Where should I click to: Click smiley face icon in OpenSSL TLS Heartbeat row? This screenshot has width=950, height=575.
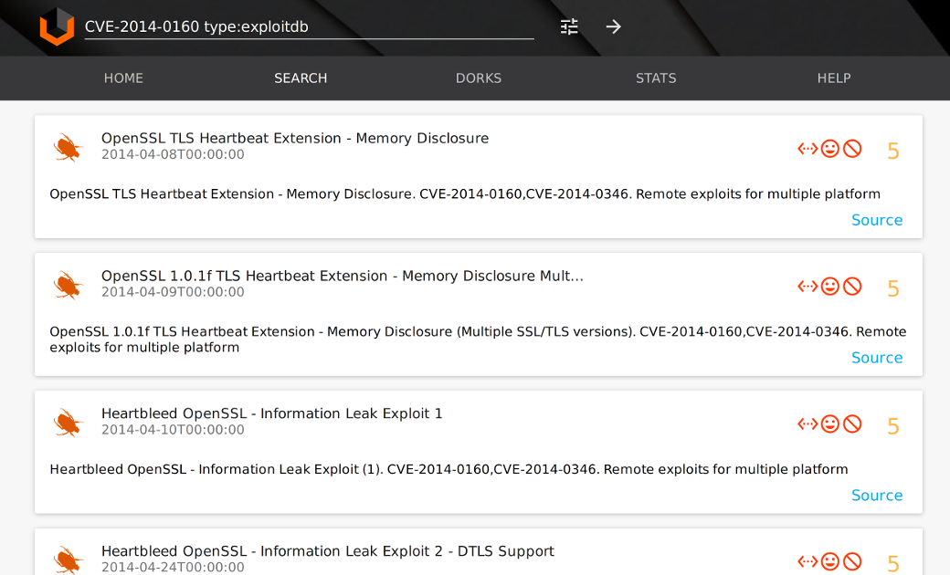click(830, 148)
